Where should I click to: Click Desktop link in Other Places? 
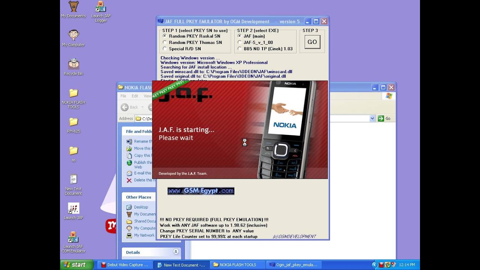click(x=141, y=207)
